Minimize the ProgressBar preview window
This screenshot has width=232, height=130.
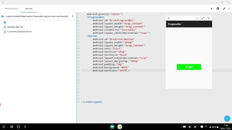pyautogui.click(x=197, y=18)
